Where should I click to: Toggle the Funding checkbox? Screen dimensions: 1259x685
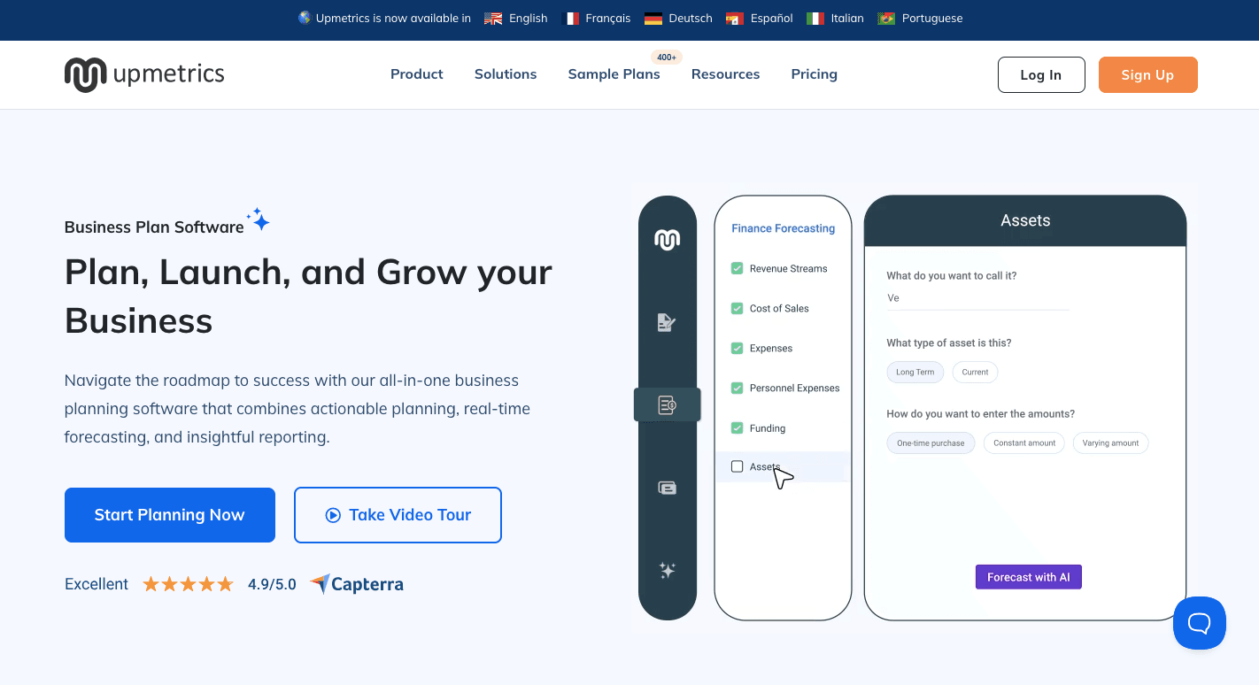click(737, 427)
